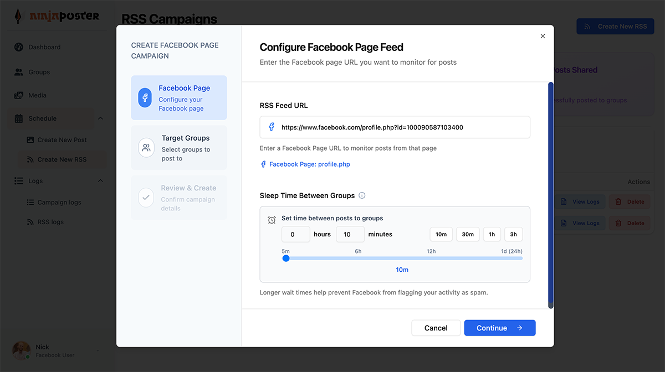
Task: Set sleep time preset to 10m
Action: coord(441,234)
